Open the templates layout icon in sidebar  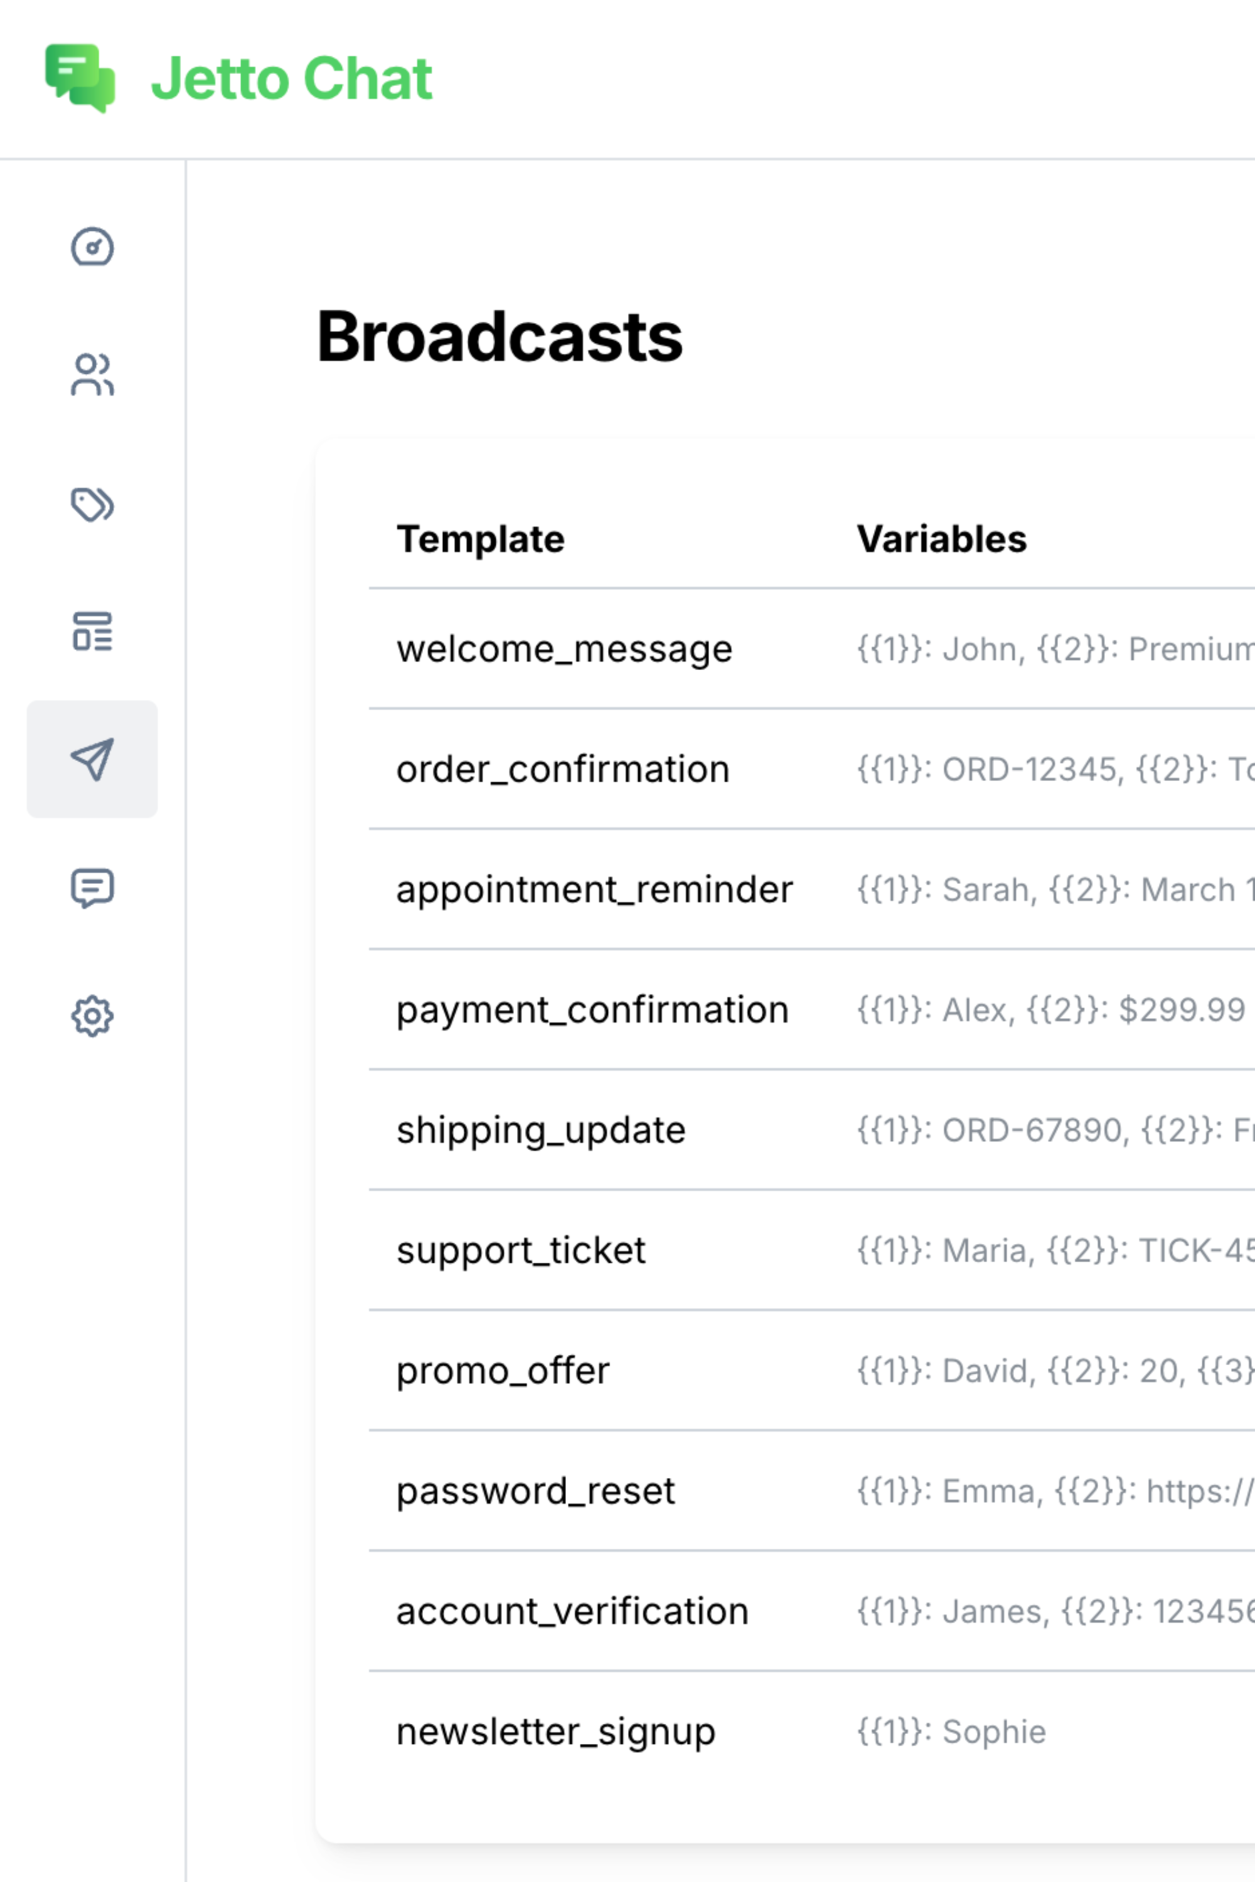pos(92,631)
